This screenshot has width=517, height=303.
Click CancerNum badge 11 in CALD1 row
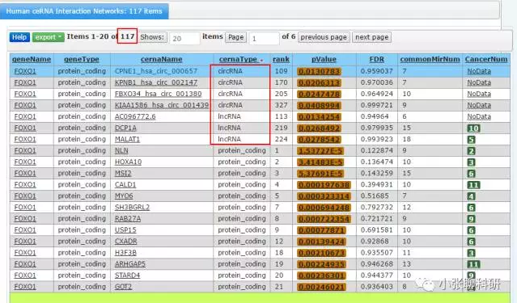coord(474,185)
